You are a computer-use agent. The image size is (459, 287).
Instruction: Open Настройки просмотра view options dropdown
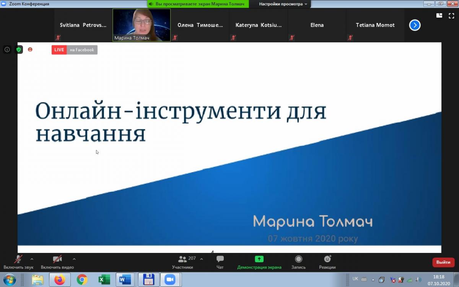[x=283, y=4]
